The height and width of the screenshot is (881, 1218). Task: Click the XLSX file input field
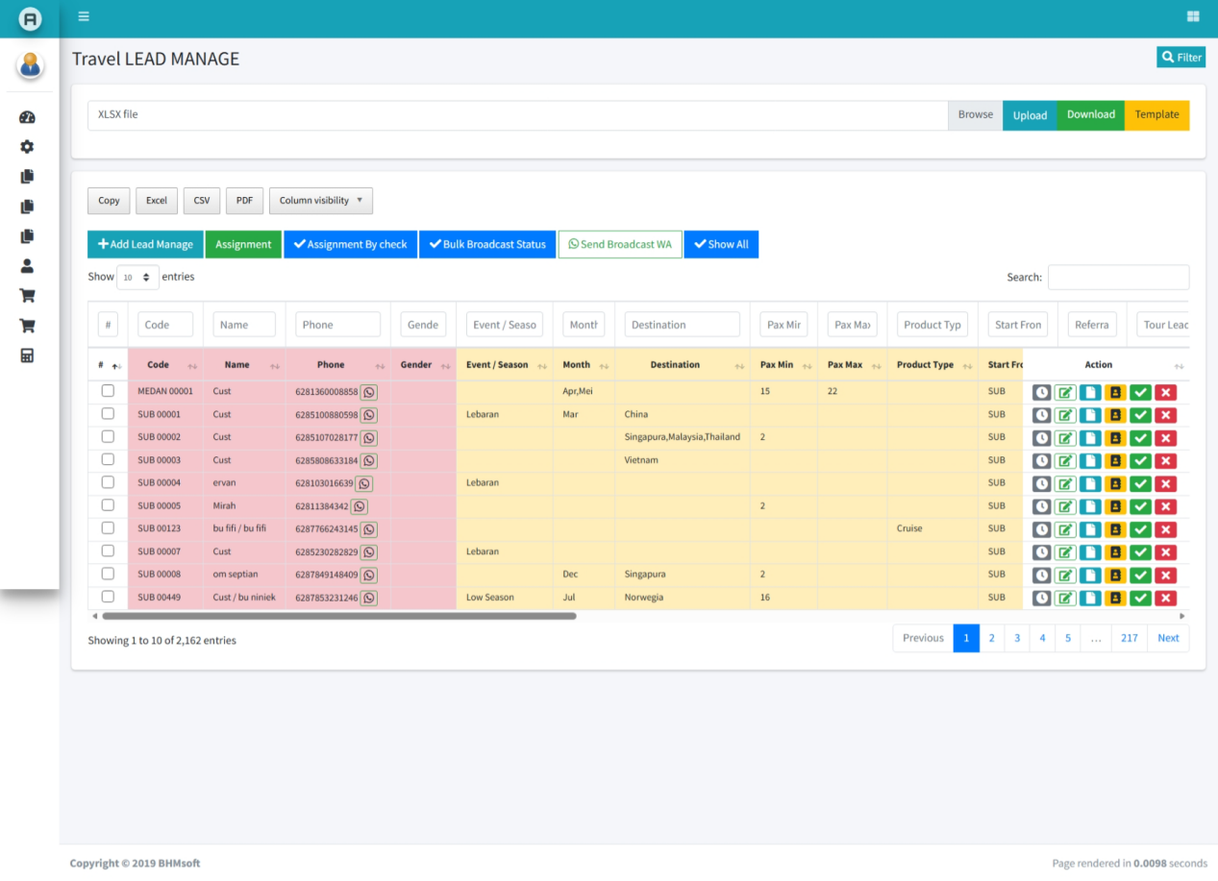click(518, 115)
